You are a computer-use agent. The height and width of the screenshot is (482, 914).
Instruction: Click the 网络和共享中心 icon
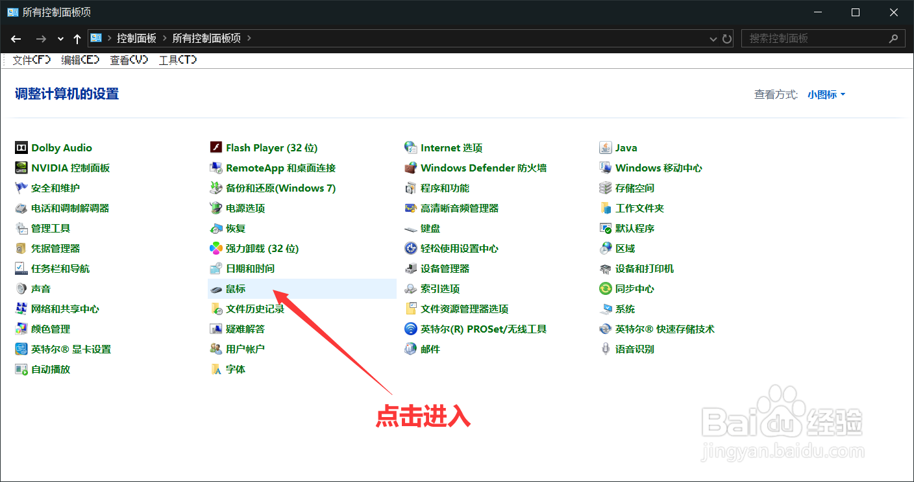click(x=21, y=309)
